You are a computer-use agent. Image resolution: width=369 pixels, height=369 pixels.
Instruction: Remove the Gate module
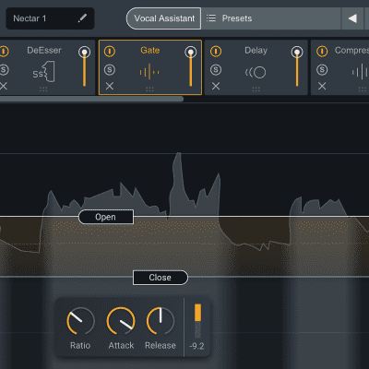tap(110, 86)
